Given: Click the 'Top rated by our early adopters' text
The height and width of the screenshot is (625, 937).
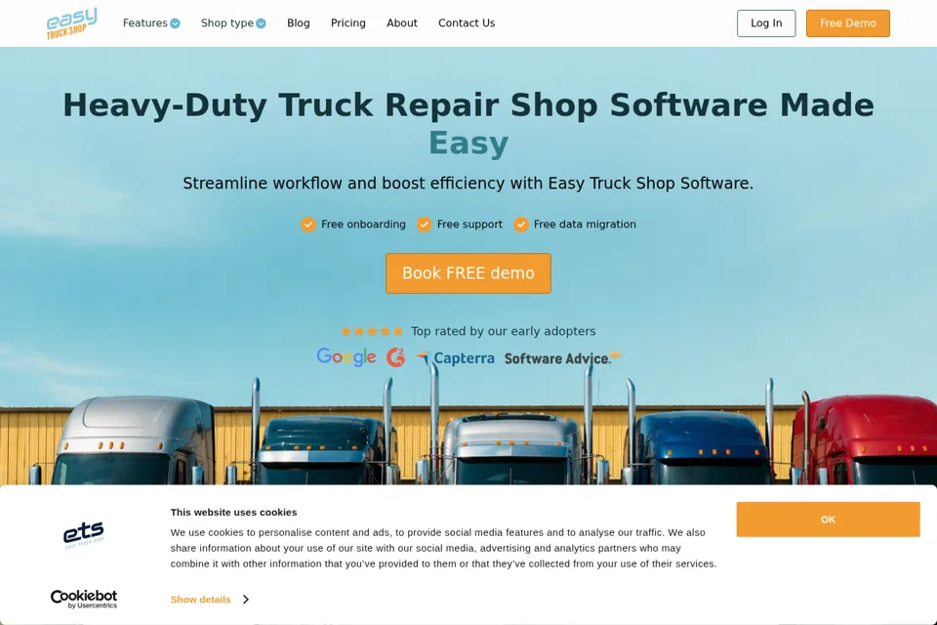Looking at the screenshot, I should coord(504,331).
